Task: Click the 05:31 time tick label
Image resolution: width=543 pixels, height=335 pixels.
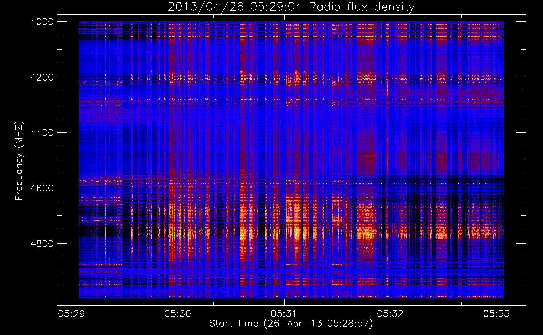Action: 284,314
